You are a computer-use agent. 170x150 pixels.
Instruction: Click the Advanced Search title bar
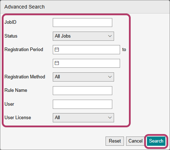coord(85,7)
